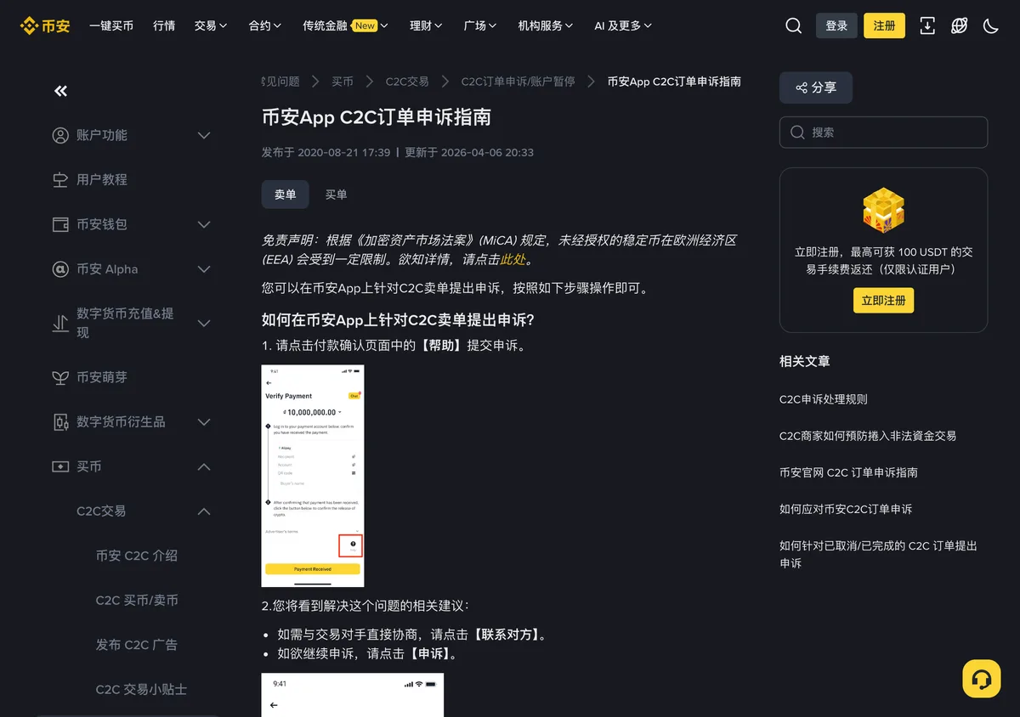Collapse C2C交易 section chevron
Viewport: 1020px width, 717px height.
coord(204,511)
